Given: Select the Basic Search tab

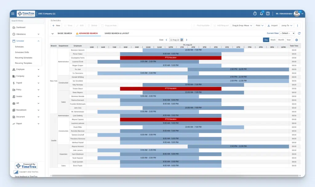Looking at the screenshot, I should (x=65, y=33).
